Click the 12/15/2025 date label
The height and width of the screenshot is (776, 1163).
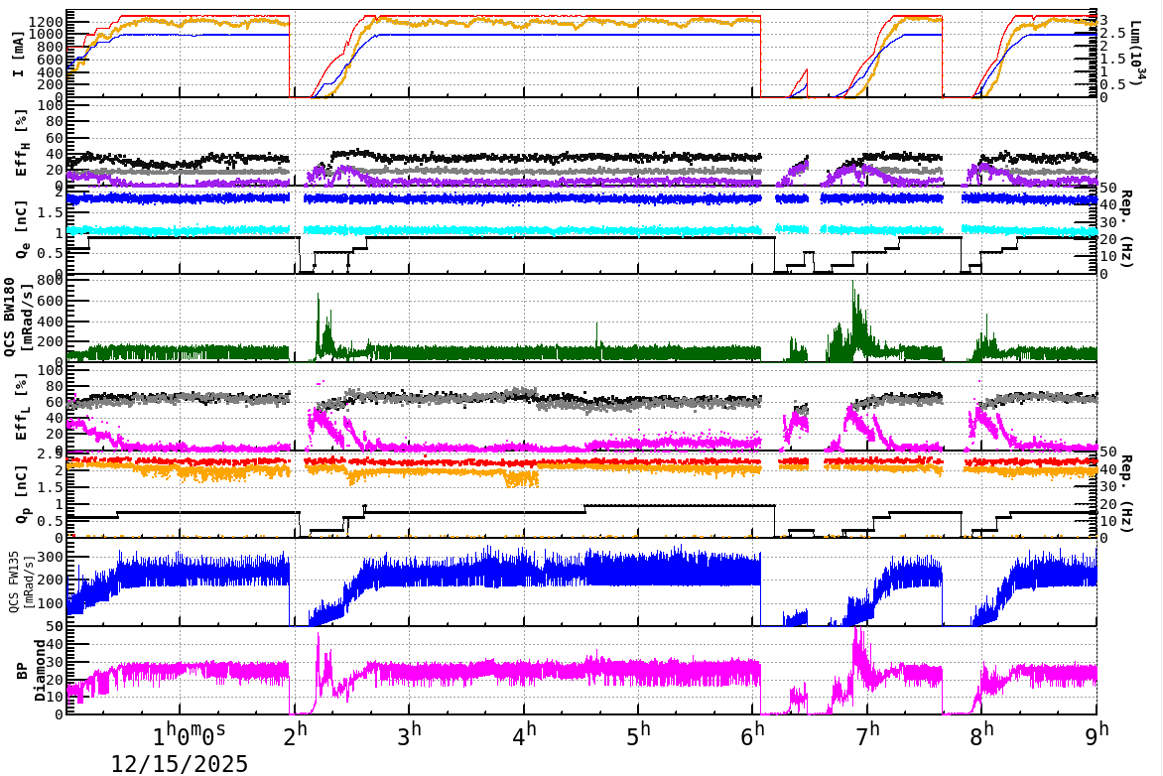click(x=180, y=764)
